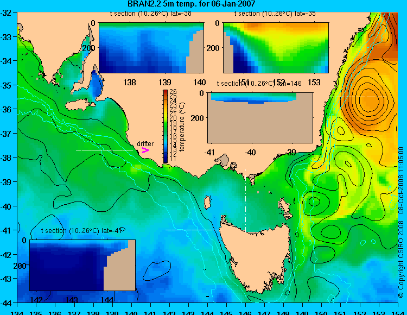Image resolution: width=407 pixels, height=315 pixels.
Task: Click the "-33" latitude axis label
Action: (x=6, y=37)
